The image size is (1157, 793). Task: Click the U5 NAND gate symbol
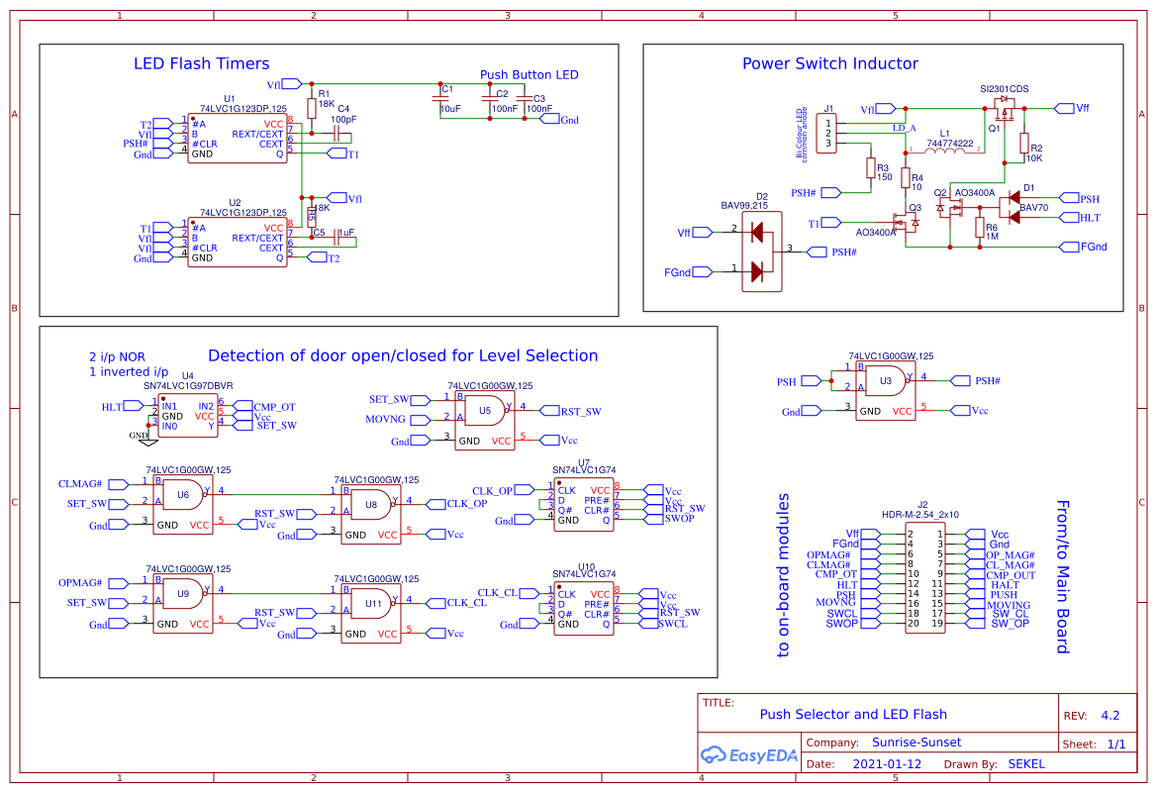coord(485,421)
